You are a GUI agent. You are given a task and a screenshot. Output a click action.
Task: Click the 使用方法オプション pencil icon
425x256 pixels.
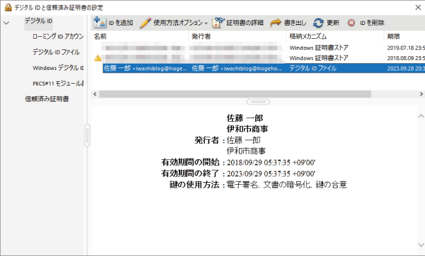click(x=145, y=22)
